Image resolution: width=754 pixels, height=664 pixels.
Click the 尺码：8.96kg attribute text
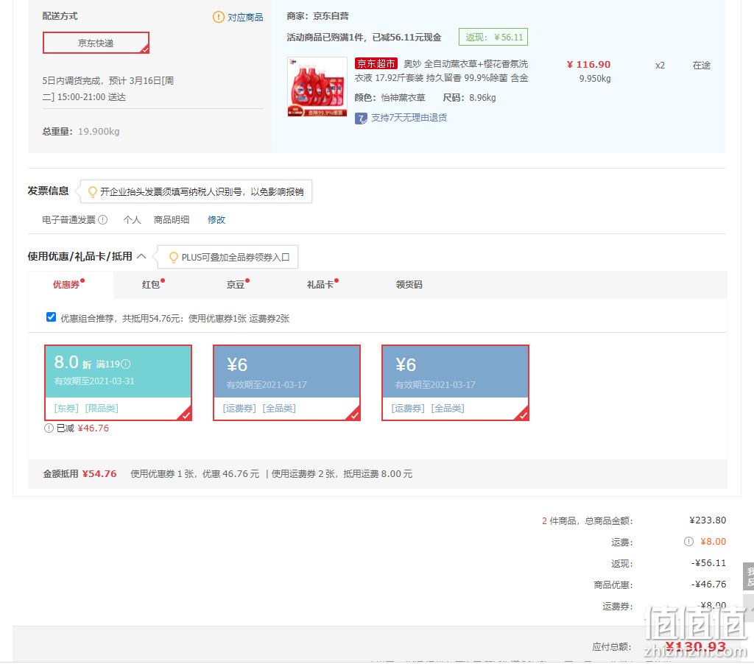pyautogui.click(x=469, y=98)
